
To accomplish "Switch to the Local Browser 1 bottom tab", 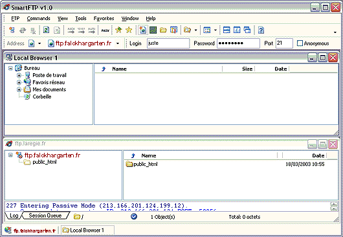I will (87, 231).
